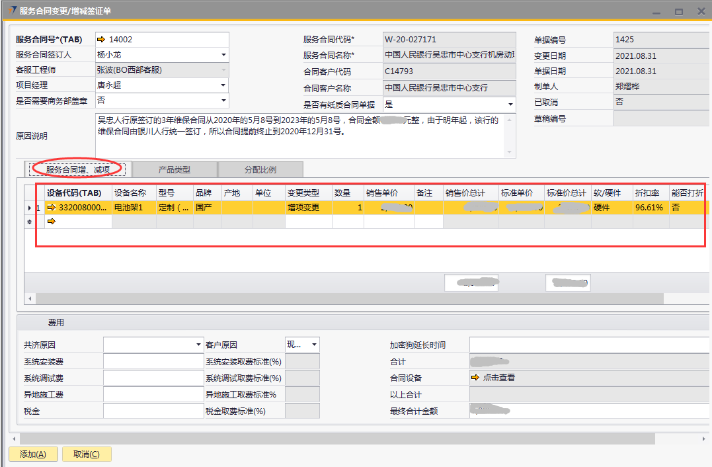This screenshot has width=712, height=467.
Task: Open the 是否需要商务部盖章 dropdown
Action: [x=223, y=101]
